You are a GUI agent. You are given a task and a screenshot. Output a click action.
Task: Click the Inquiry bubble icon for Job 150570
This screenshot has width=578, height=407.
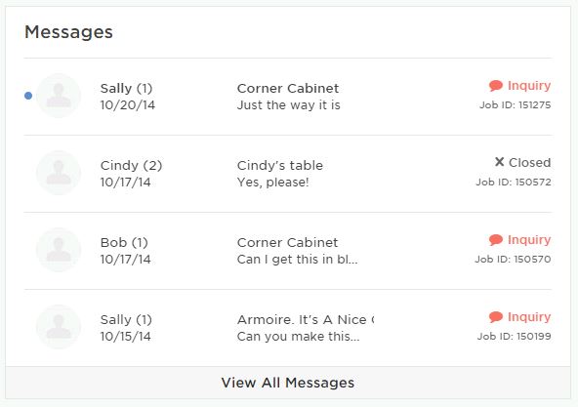tap(496, 240)
